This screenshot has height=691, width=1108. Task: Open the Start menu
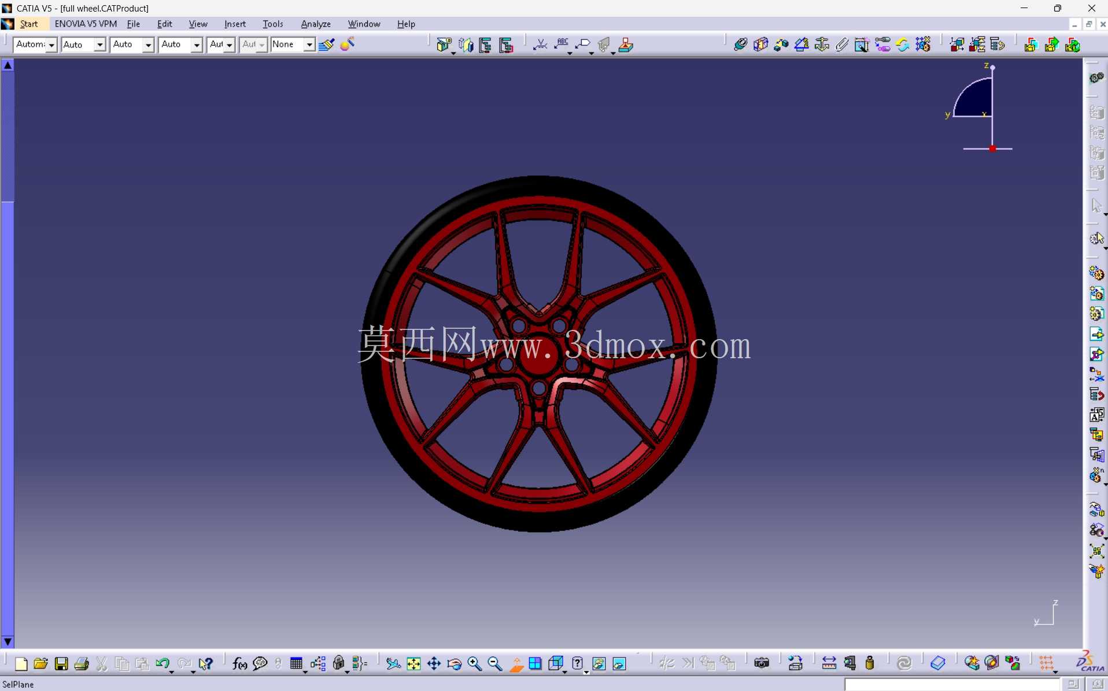pyautogui.click(x=28, y=24)
